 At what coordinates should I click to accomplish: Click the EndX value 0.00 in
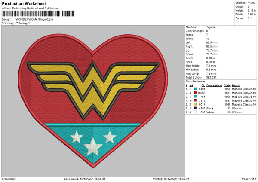pos(210,58)
